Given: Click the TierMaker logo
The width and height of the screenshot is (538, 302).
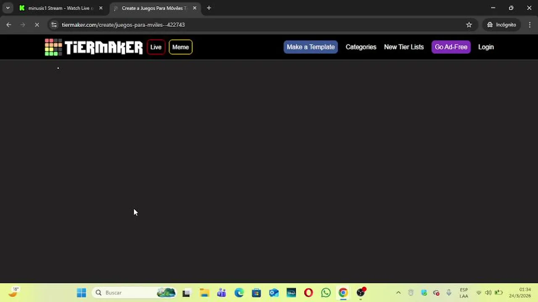Looking at the screenshot, I should tap(94, 47).
